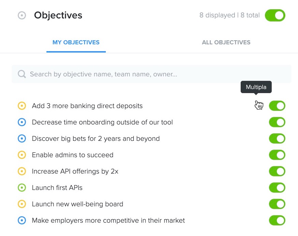The height and width of the screenshot is (236, 298).
Task: Click yellow target icon beside banking direct deposits
Action: tap(22, 106)
